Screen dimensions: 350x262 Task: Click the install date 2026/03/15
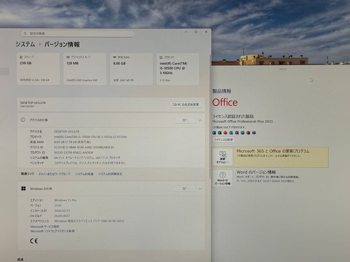62,211
